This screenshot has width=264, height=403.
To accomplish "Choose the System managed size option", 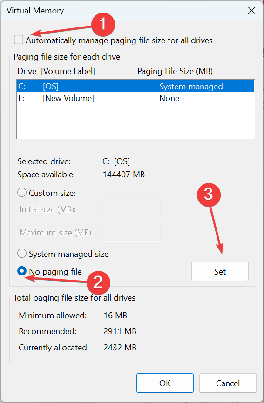I will pyautogui.click(x=22, y=254).
